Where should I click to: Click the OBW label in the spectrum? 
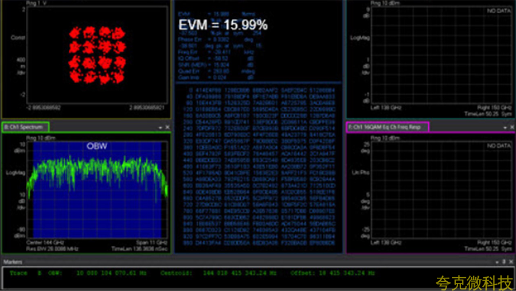[x=97, y=146]
